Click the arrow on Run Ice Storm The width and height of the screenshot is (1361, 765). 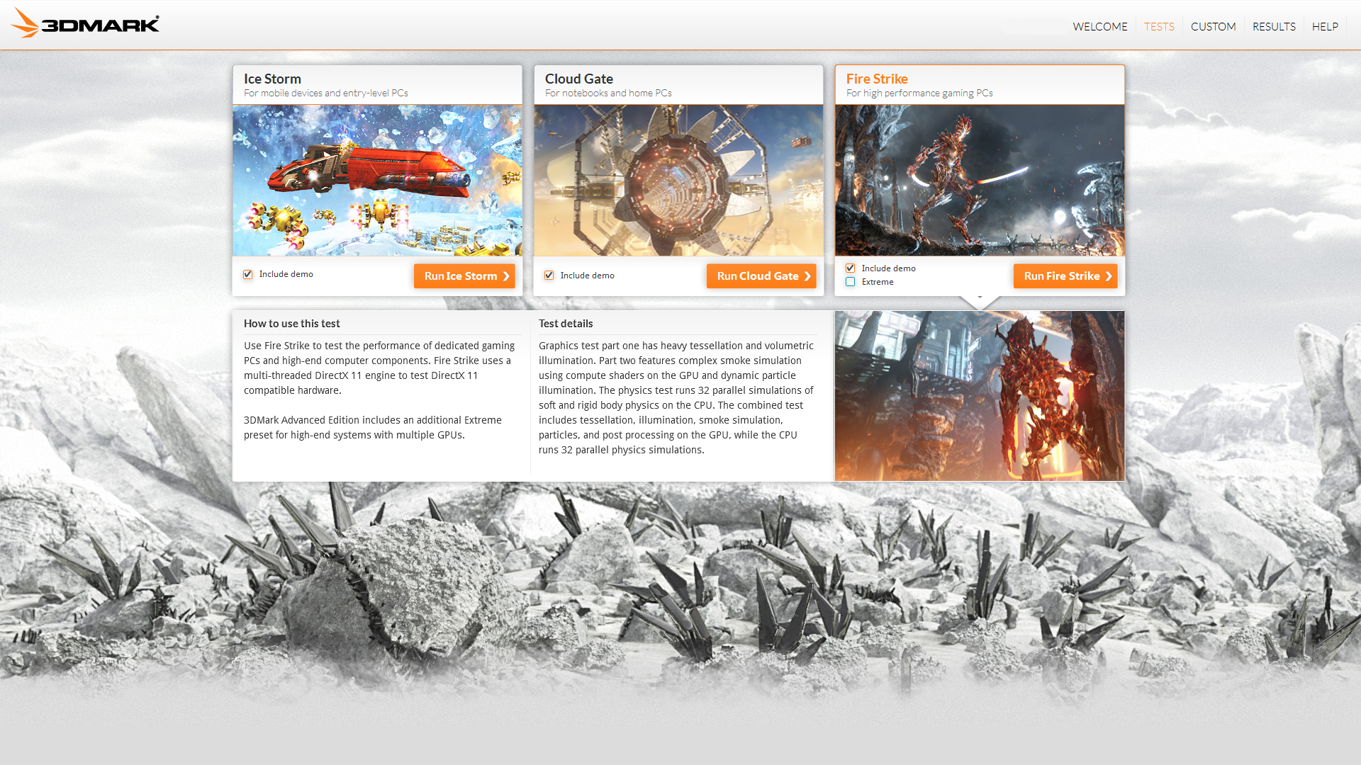tap(506, 276)
